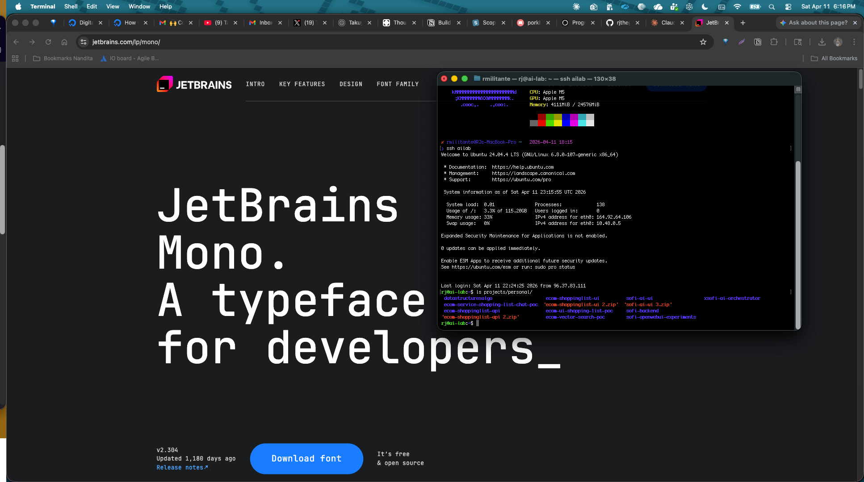
Task: Open the Window menu
Action: click(139, 7)
